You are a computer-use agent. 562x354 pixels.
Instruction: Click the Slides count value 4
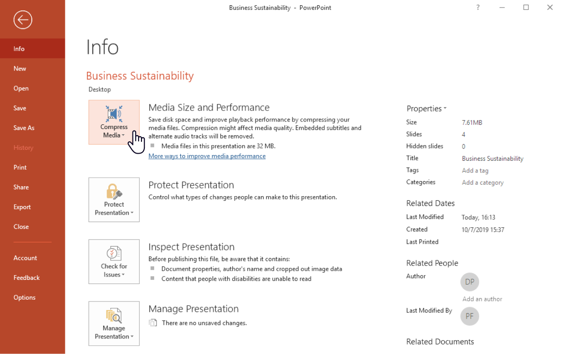[x=464, y=135]
